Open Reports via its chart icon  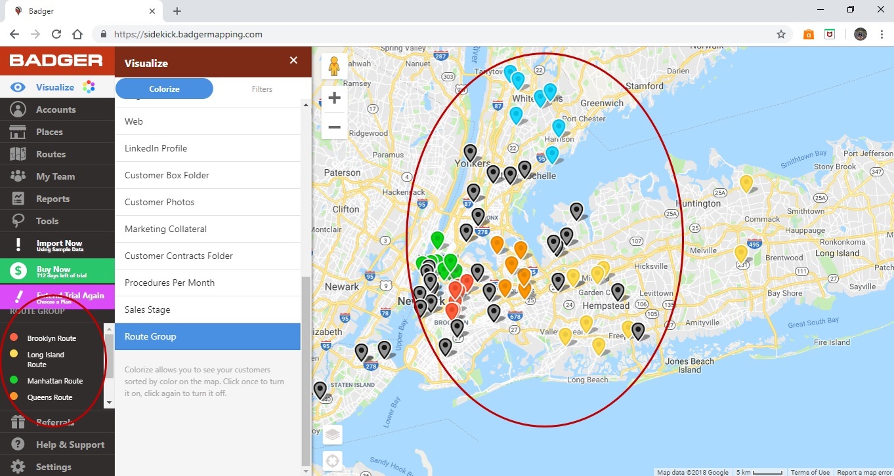coord(18,199)
